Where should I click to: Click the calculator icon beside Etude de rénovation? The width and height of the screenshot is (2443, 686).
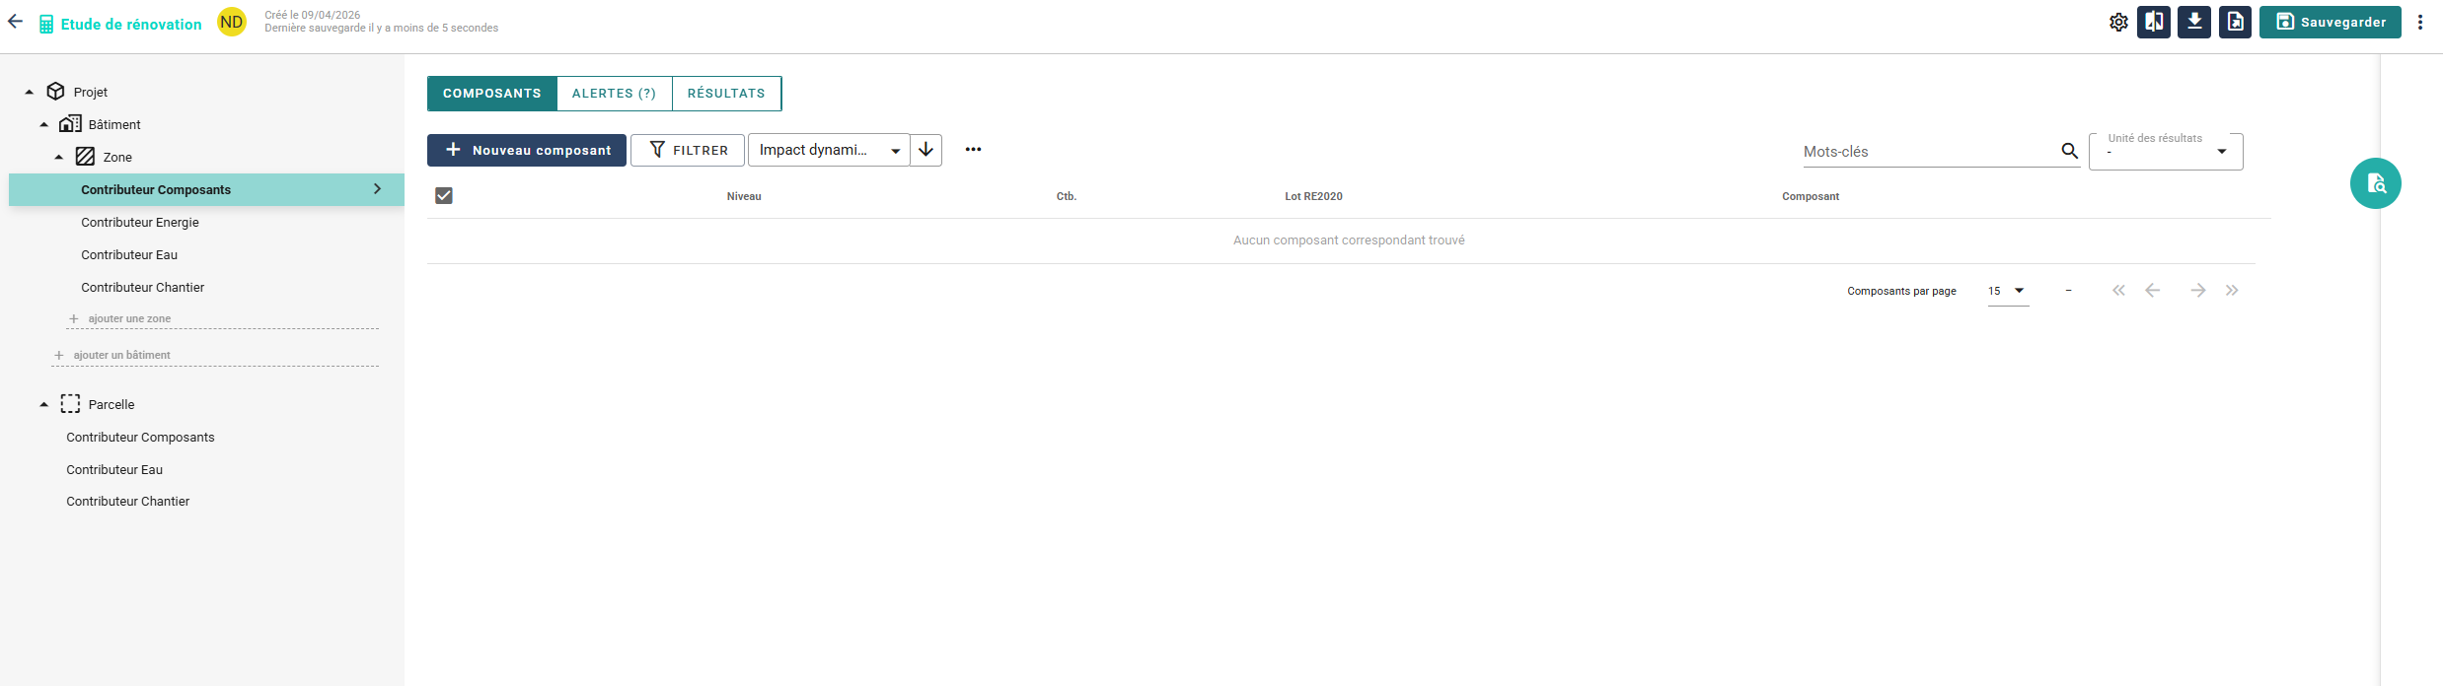point(46,25)
